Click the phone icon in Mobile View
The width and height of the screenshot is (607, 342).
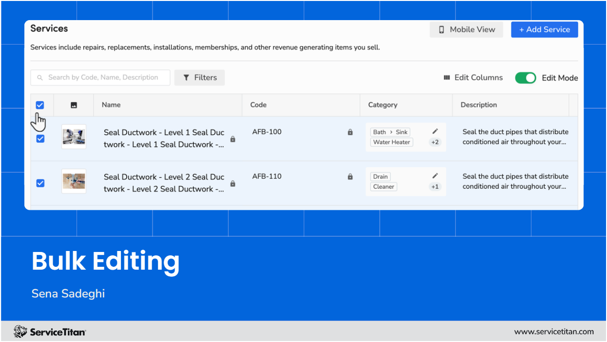pos(441,30)
